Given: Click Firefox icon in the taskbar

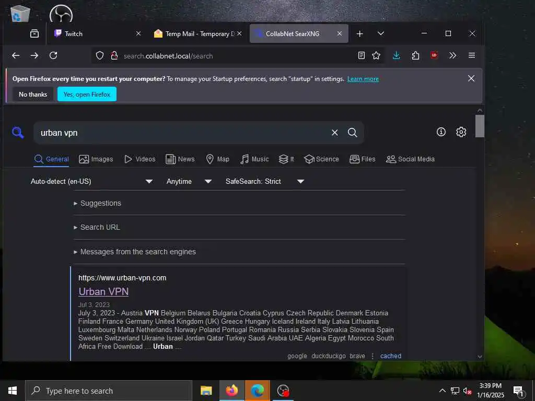Looking at the screenshot, I should coord(231,391).
